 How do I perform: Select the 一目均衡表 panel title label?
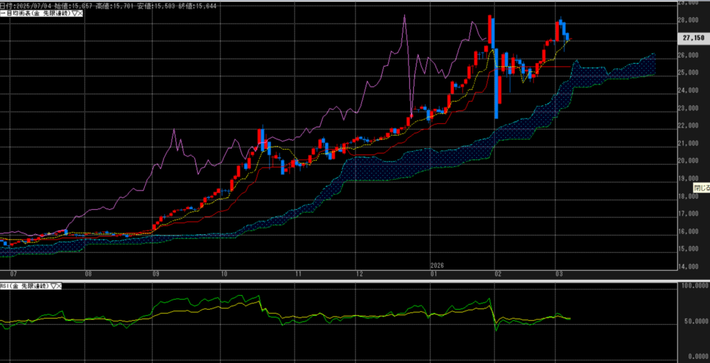click(35, 13)
